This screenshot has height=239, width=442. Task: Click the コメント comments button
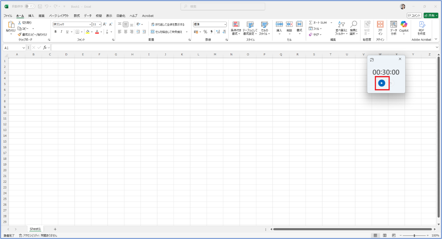click(414, 15)
